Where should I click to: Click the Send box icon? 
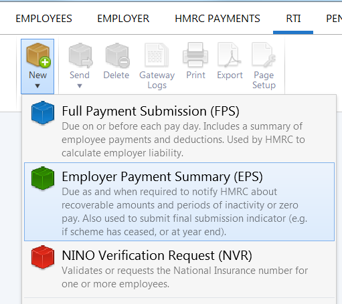[80, 55]
